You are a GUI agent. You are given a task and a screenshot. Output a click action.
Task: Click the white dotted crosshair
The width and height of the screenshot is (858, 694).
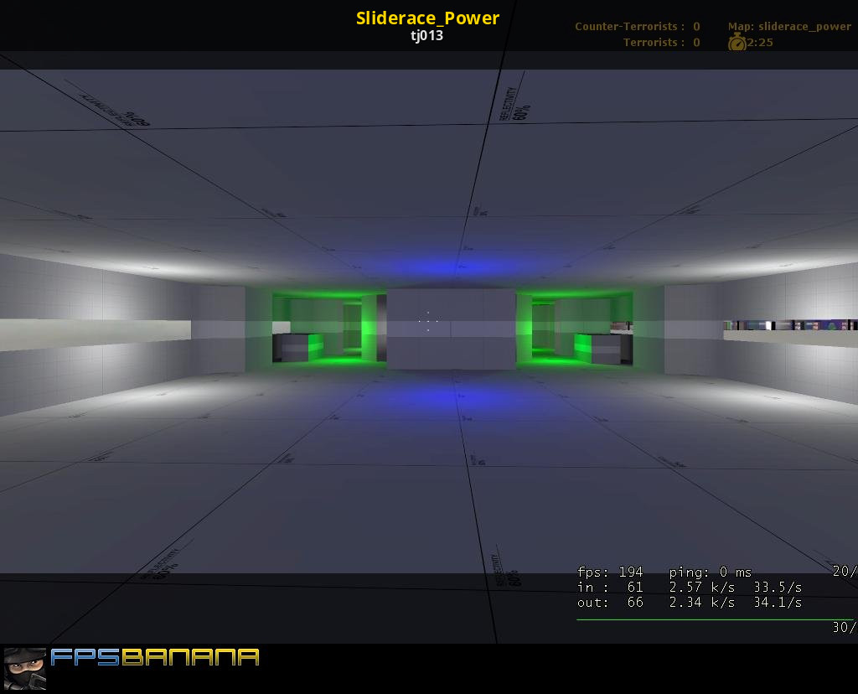[x=428, y=320]
